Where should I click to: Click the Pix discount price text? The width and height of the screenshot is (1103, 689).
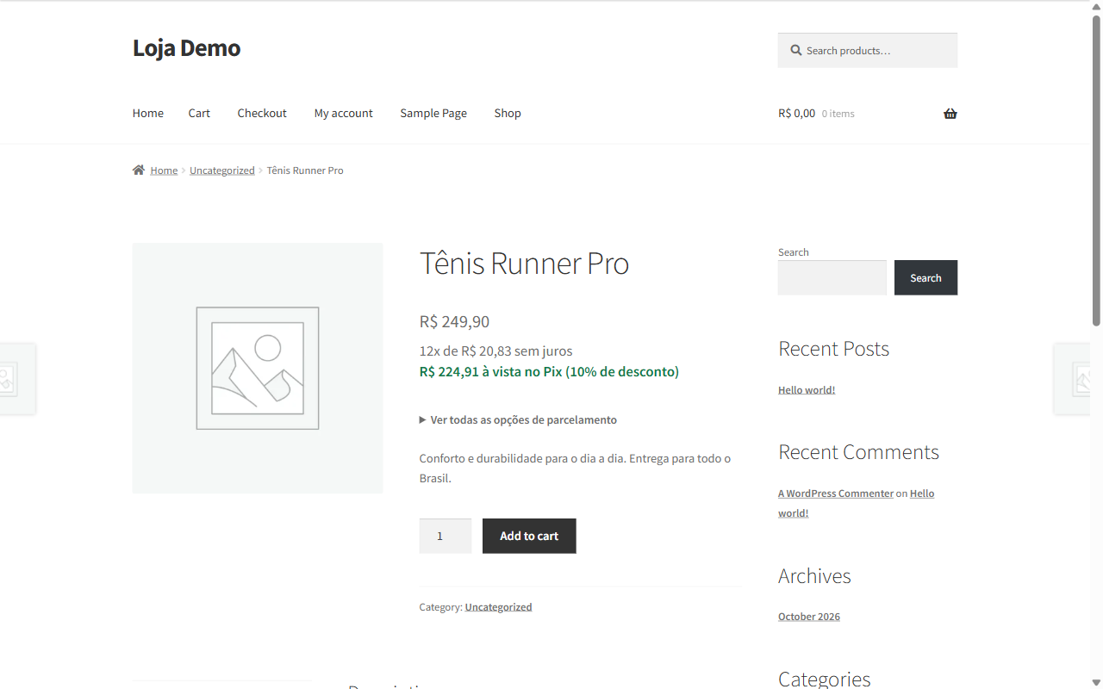[x=549, y=372]
